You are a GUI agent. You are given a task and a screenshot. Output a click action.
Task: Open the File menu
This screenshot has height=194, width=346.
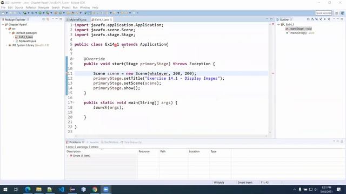click(3, 8)
